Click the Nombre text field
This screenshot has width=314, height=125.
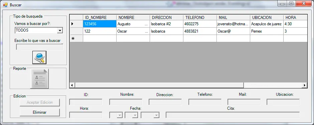click(126, 102)
